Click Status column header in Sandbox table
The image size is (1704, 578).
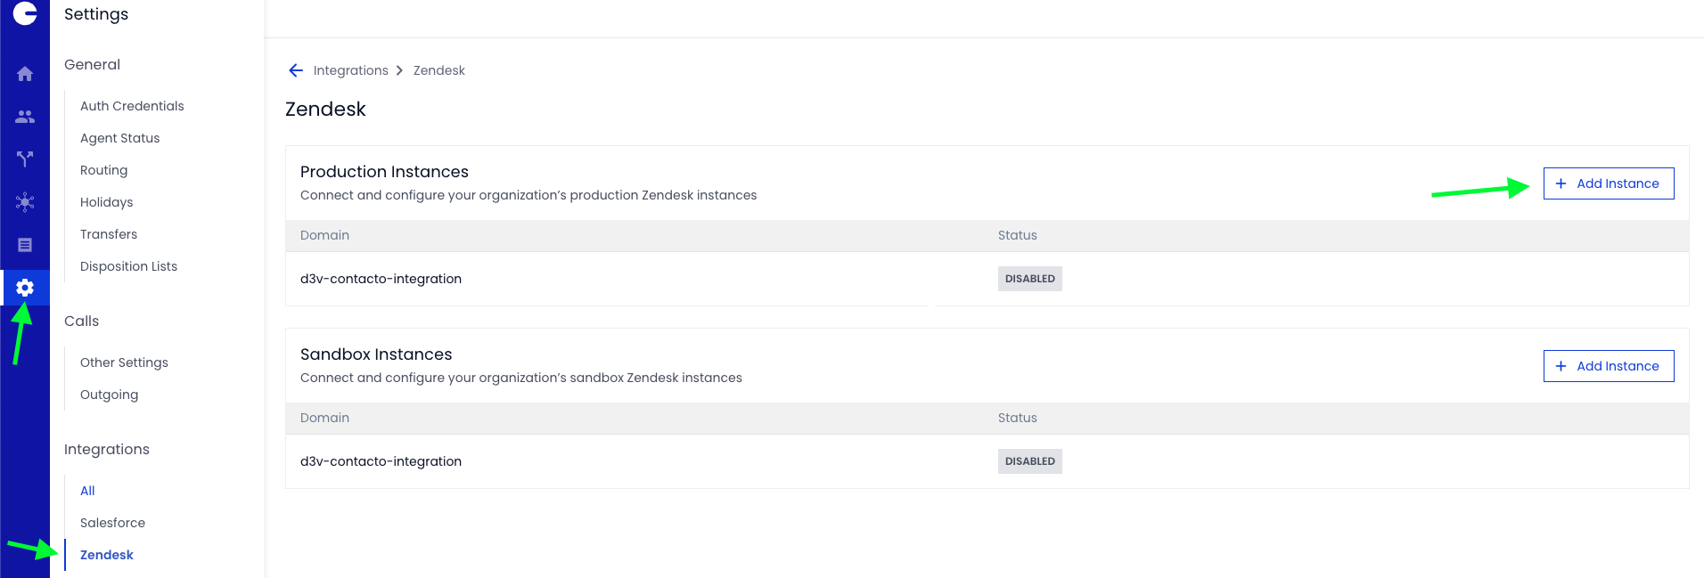point(1018,418)
